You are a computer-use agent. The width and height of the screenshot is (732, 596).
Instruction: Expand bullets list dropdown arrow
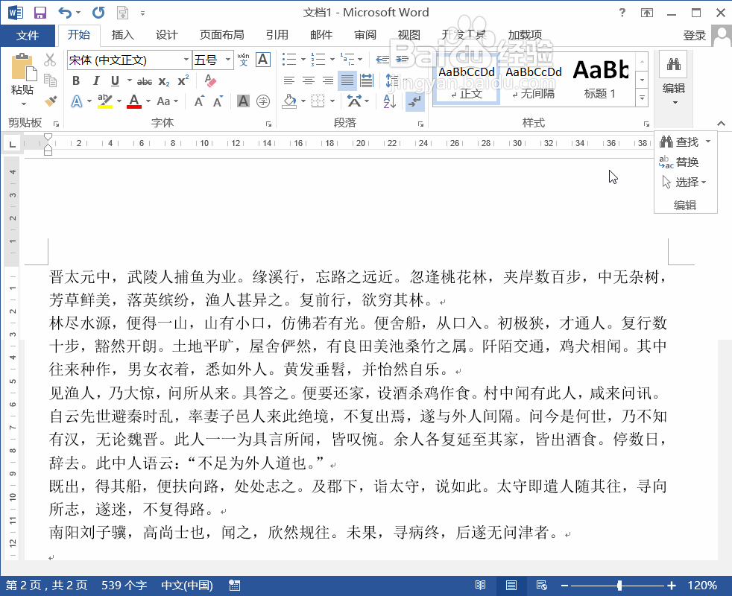click(x=303, y=60)
